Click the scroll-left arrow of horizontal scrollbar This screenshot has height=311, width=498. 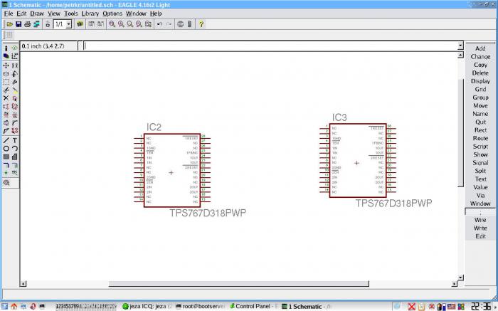tap(23, 284)
